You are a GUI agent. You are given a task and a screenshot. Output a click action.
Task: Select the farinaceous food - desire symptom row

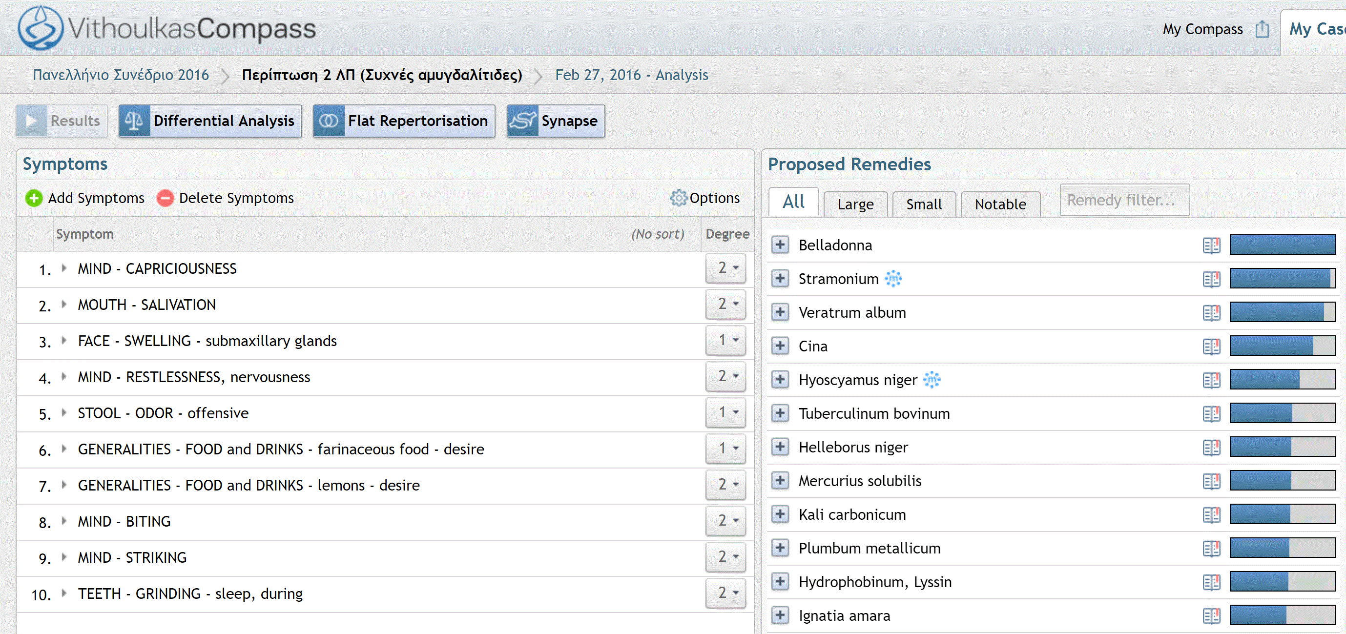[x=385, y=449]
